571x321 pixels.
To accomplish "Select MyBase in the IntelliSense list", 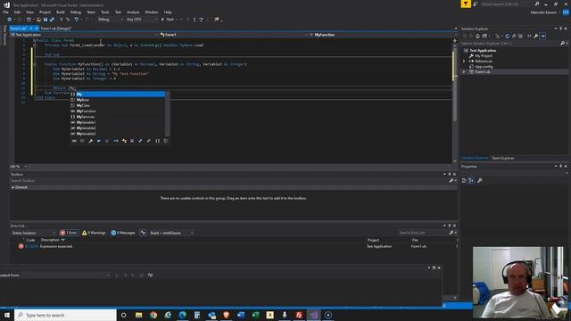I will pyautogui.click(x=83, y=100).
